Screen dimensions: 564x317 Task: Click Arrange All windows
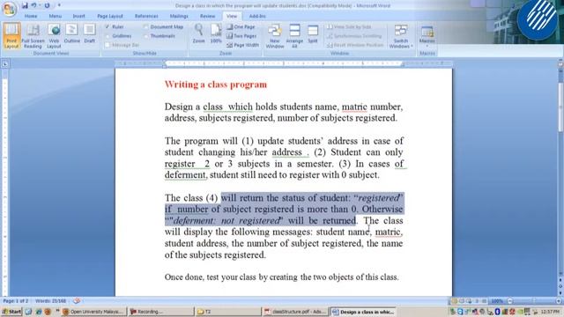pyautogui.click(x=294, y=35)
